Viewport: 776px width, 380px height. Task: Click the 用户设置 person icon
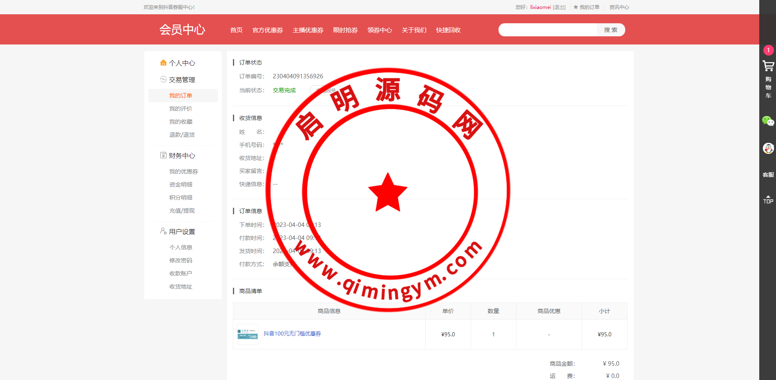click(x=163, y=231)
